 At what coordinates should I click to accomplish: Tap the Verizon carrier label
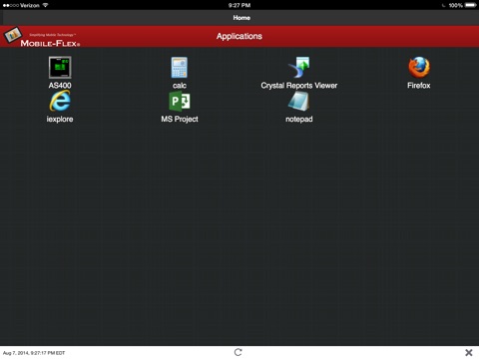[x=30, y=5]
